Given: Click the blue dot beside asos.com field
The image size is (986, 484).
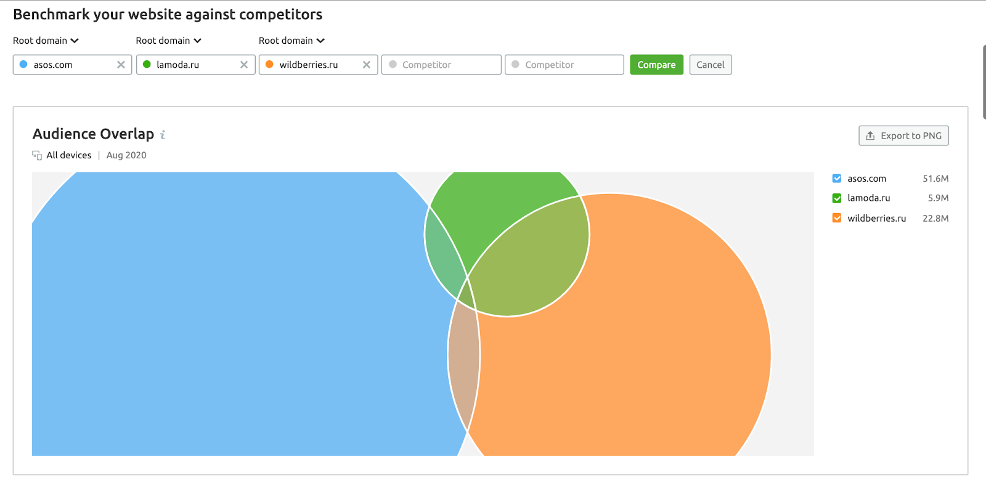Looking at the screenshot, I should pyautogui.click(x=23, y=64).
